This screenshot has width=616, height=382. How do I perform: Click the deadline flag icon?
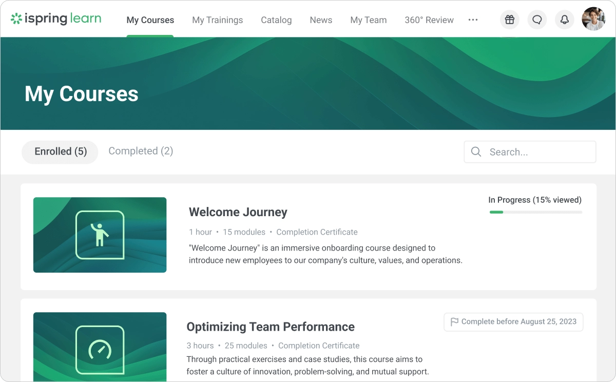tap(454, 322)
